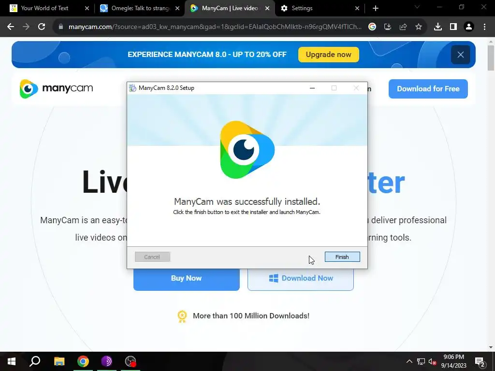Open the tab search chevron

tap(417, 7)
